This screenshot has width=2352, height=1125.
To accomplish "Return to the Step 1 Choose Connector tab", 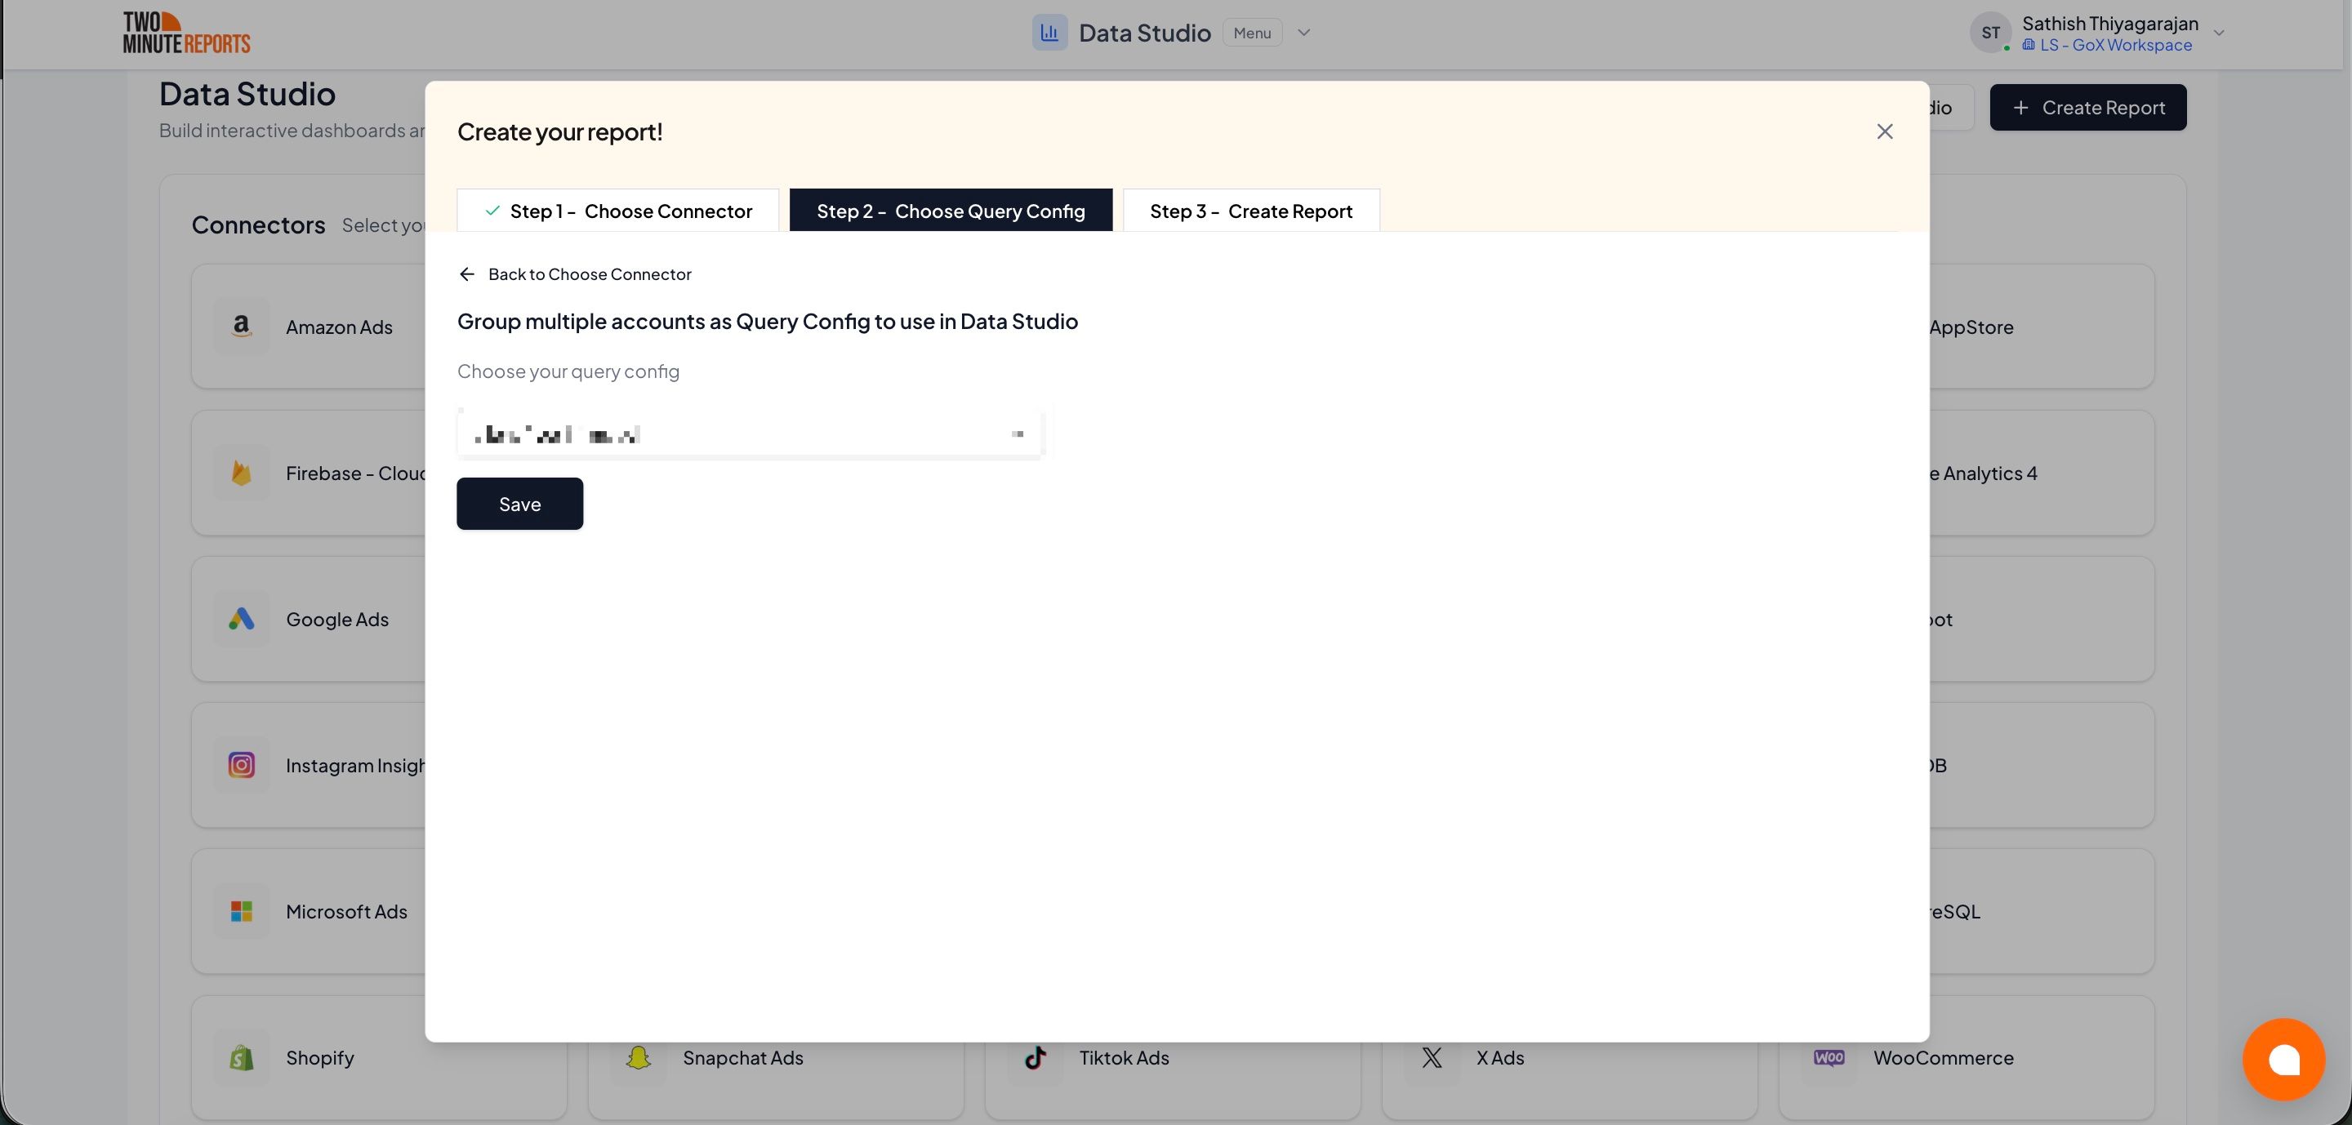I will point(617,211).
